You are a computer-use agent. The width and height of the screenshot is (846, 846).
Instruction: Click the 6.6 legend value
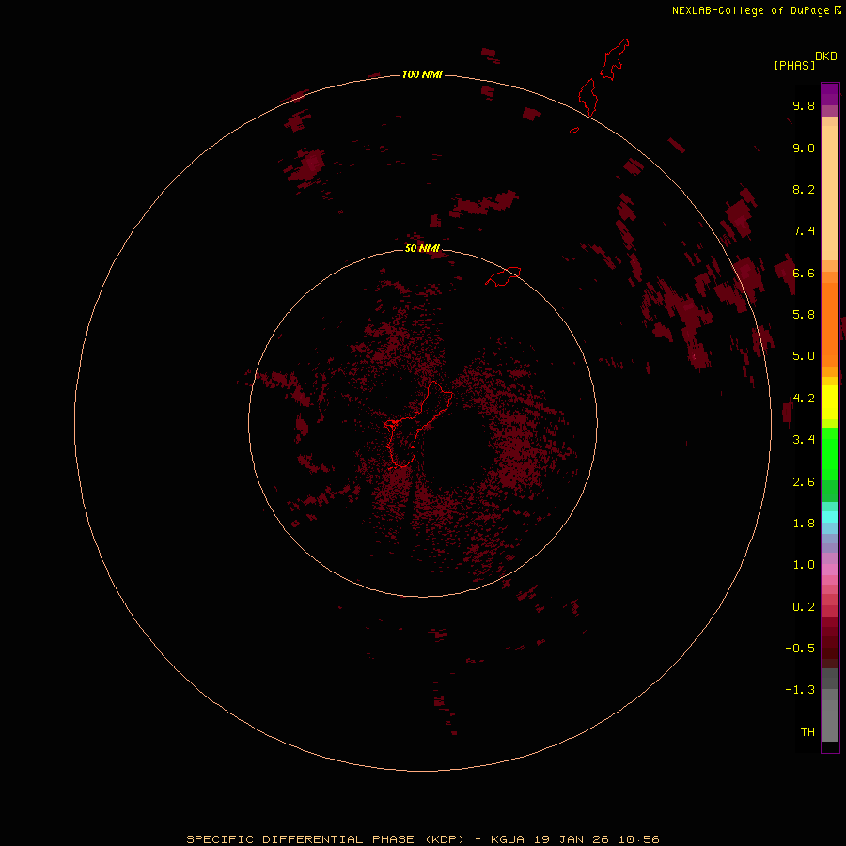click(x=804, y=273)
